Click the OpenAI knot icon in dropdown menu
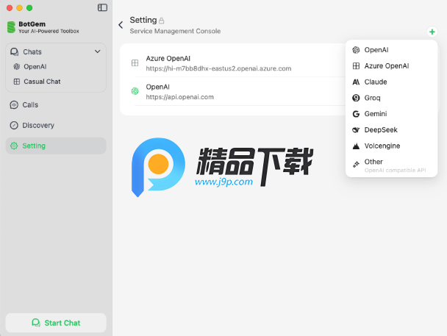This screenshot has height=336, width=447. (356, 50)
